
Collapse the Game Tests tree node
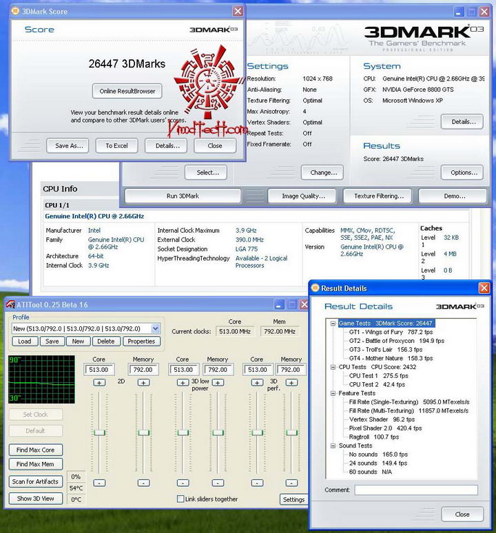tap(333, 323)
